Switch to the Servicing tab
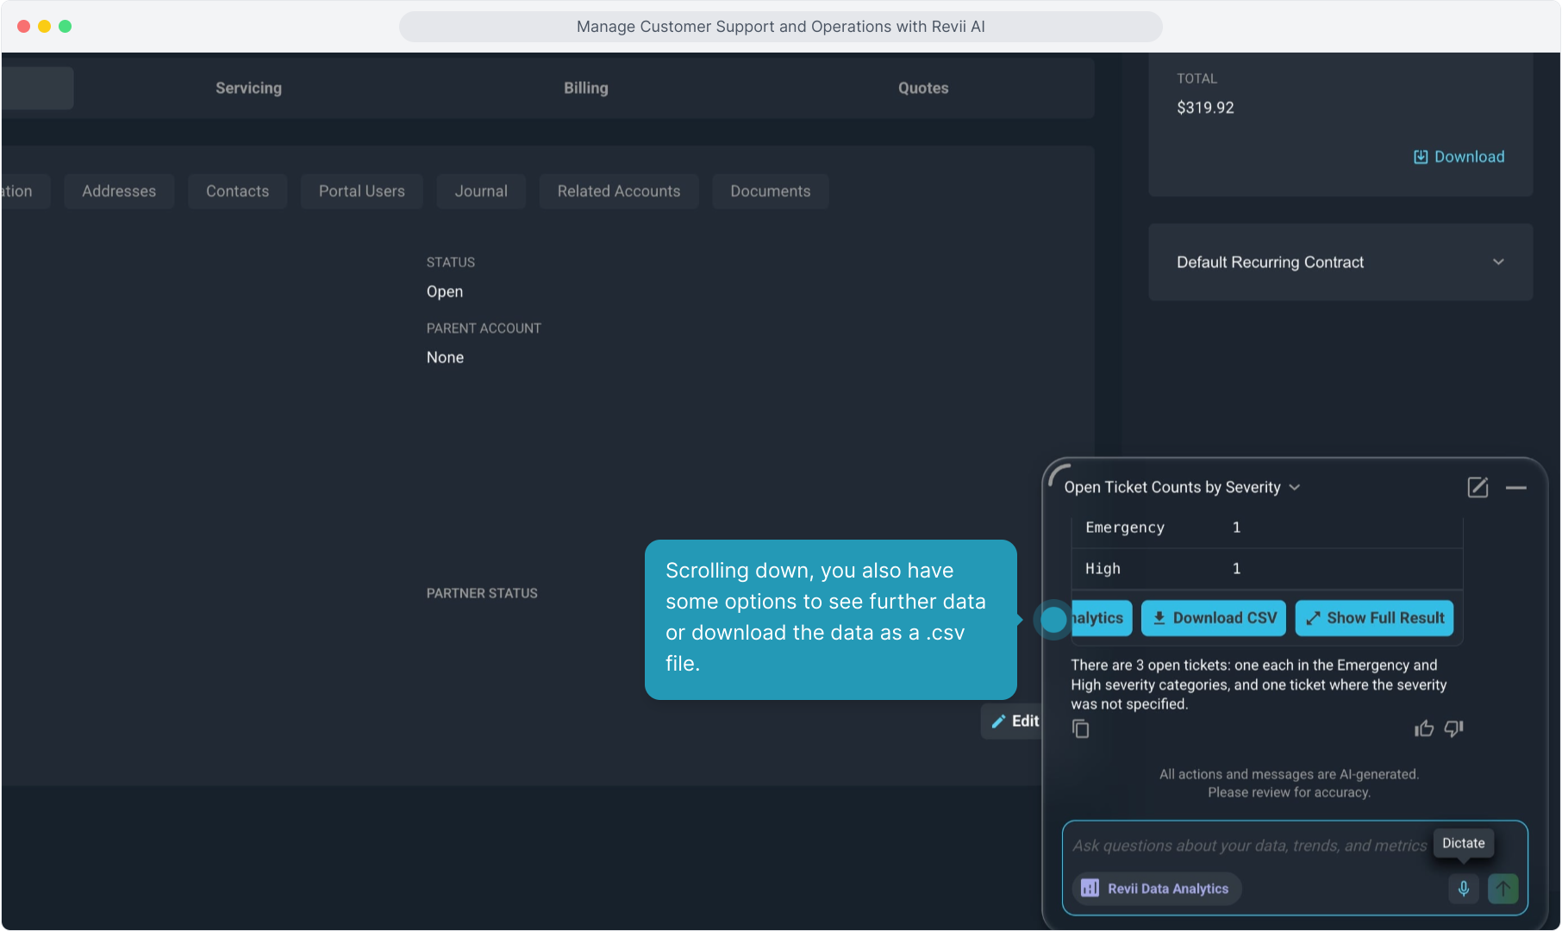The image size is (1562, 931). 248,88
